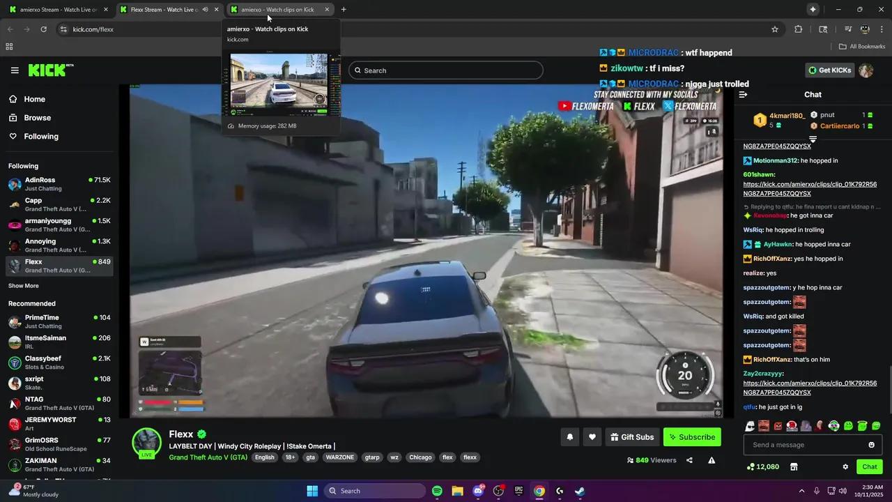This screenshot has width=892, height=502.
Task: Collapse the chat panel with arrow icon
Action: click(743, 94)
